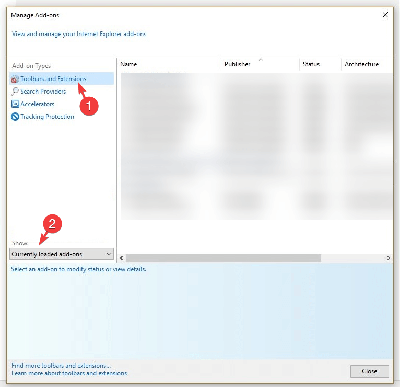Click the Status column header
Image resolution: width=400 pixels, height=387 pixels.
click(311, 64)
